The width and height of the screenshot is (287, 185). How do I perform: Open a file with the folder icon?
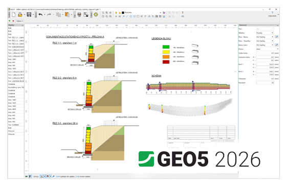[20, 15]
